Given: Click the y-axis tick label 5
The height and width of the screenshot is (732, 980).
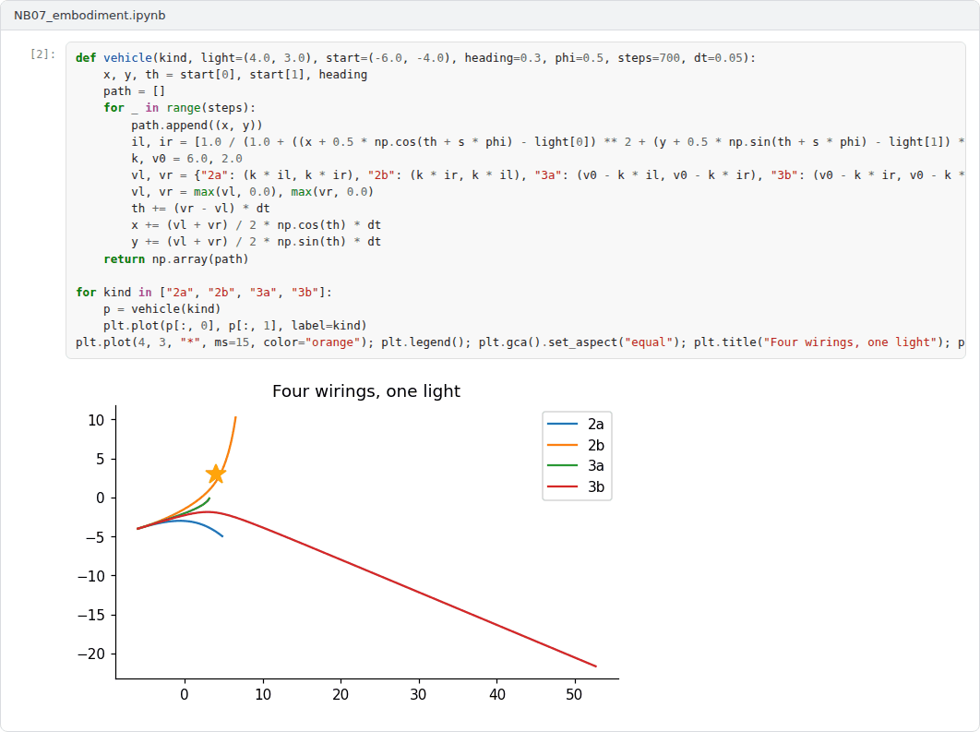Looking at the screenshot, I should (100, 460).
